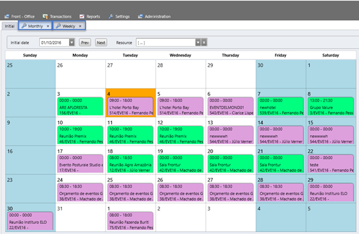Click the Sunday 9 day cell
Image resolution: width=359 pixels, height=234 pixels.
(x=30, y=131)
